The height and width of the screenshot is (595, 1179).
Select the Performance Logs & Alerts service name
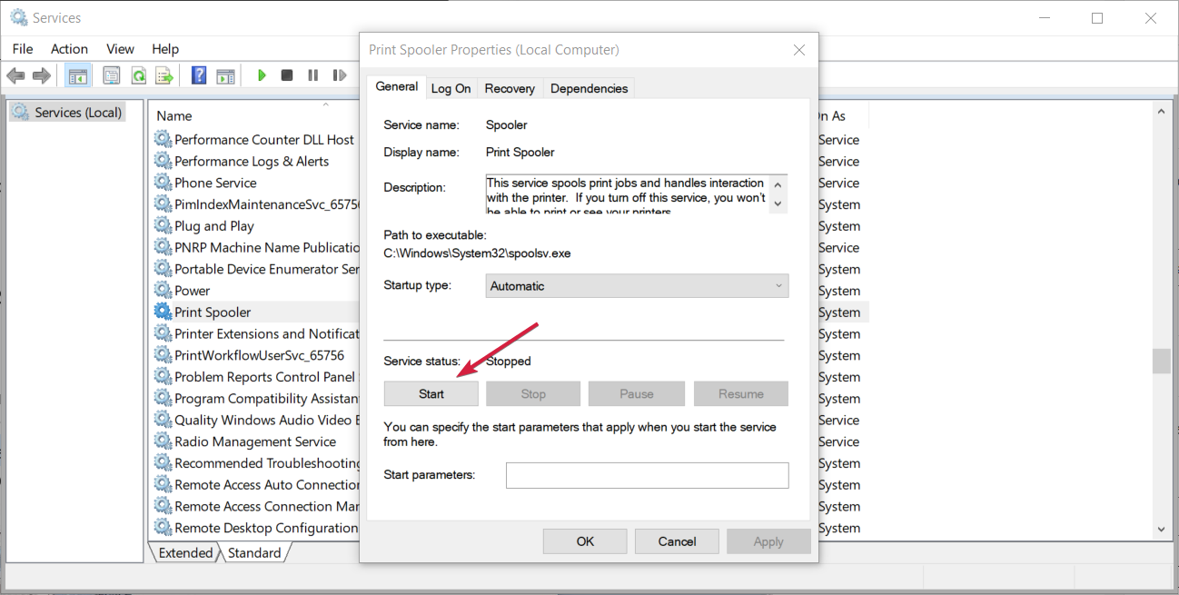(252, 161)
